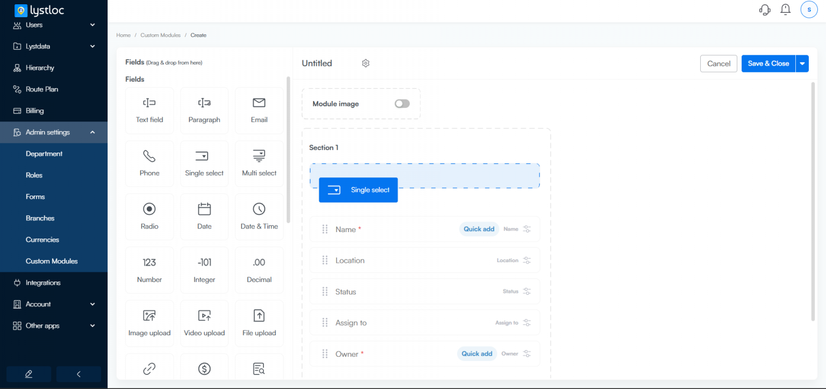
Task: Click the gear icon next to Untitled
Action: click(366, 63)
